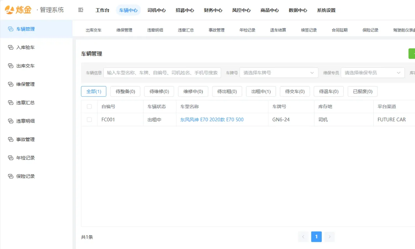Expand the 维保专员 dropdown
Screen dimensions: 415x249
(x=372, y=73)
